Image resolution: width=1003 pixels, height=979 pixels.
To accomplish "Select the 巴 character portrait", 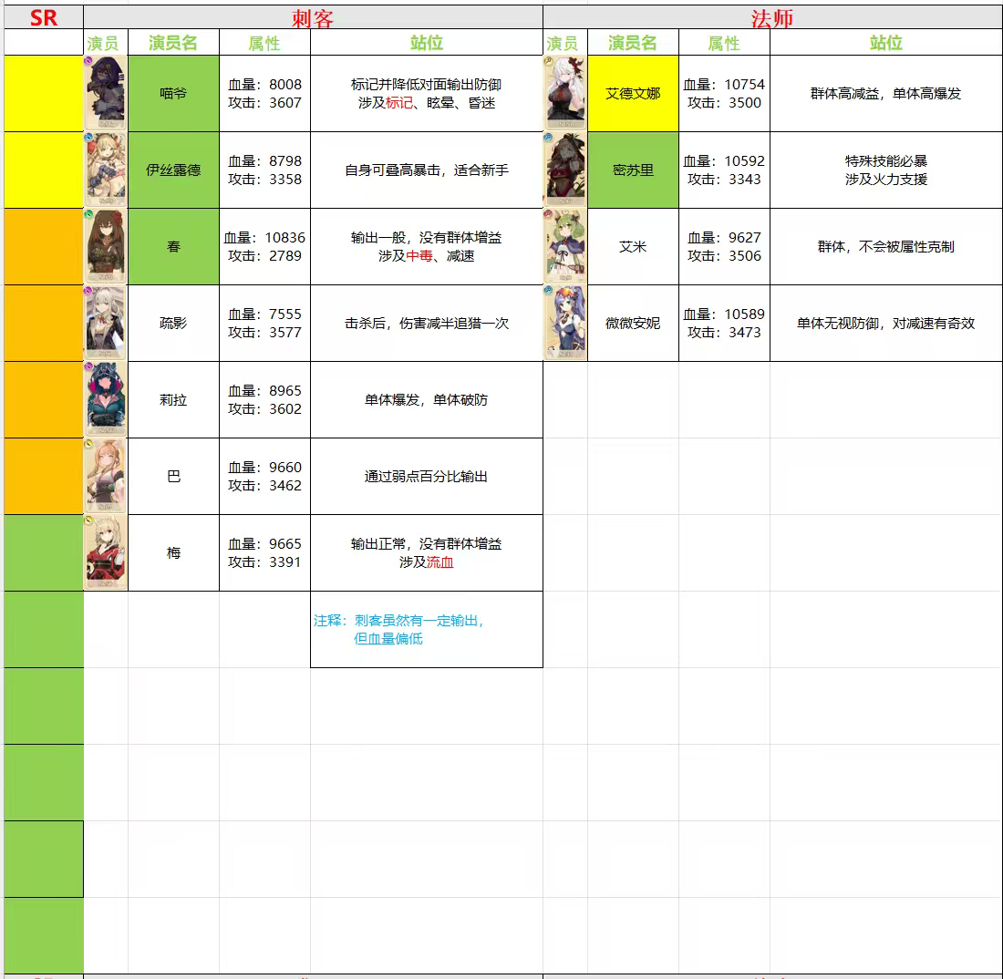I will [106, 477].
